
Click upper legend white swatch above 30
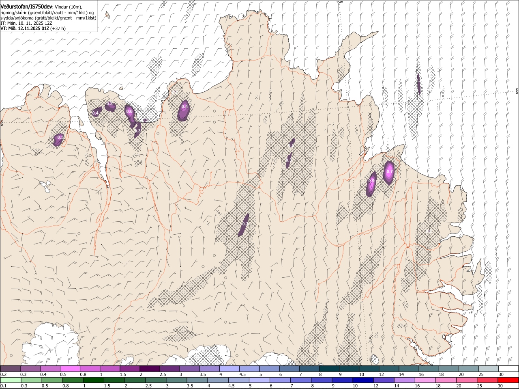click(509, 368)
